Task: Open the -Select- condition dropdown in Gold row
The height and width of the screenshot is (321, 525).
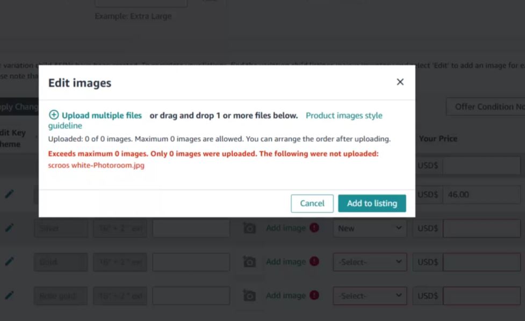Action: pos(370,262)
